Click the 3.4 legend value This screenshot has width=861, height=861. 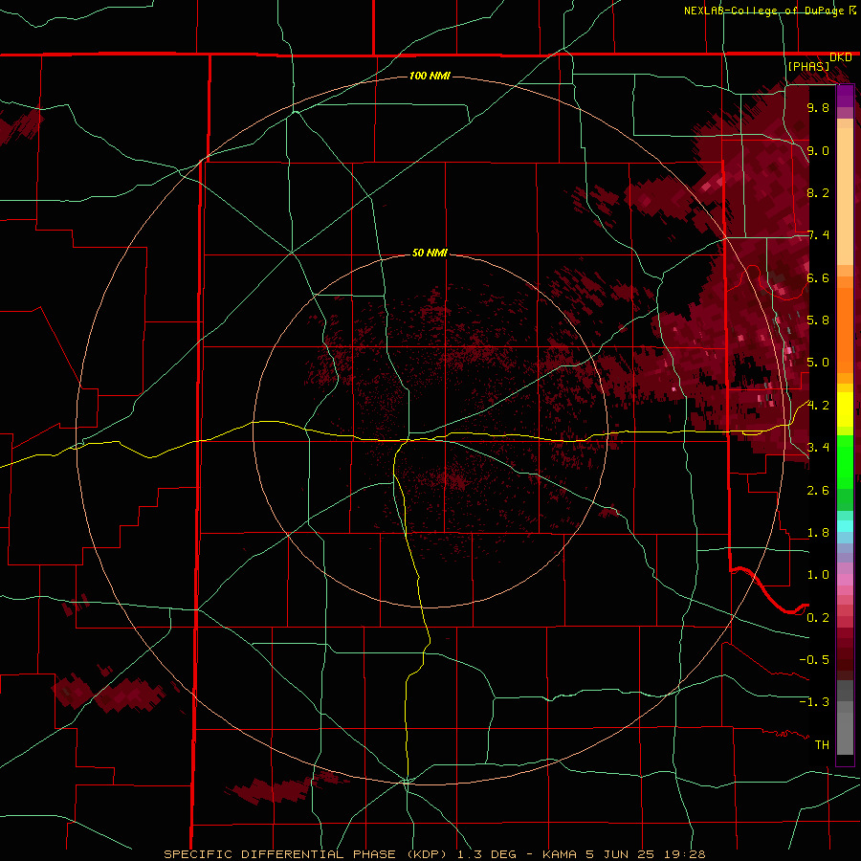tap(818, 447)
